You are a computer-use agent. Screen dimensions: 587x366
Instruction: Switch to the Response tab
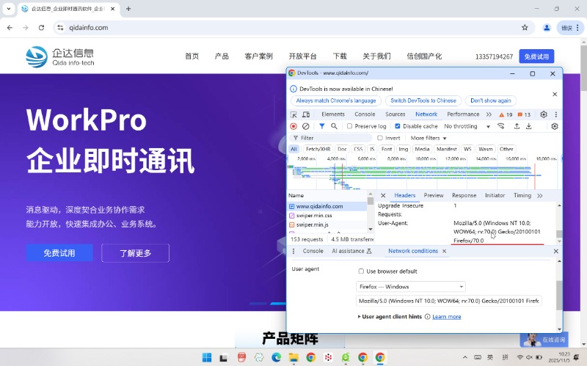[464, 196]
